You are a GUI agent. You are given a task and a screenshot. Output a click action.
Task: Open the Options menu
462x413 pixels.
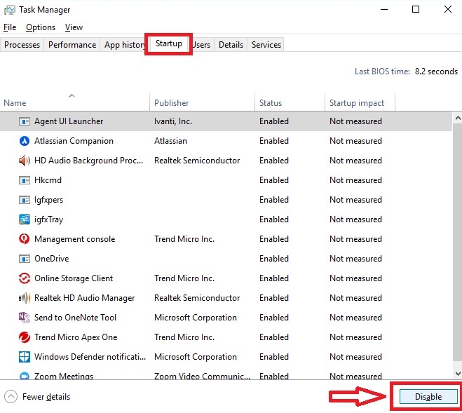pos(41,27)
